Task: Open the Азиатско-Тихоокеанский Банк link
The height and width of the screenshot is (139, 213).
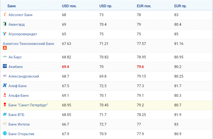Action: pos(29,44)
